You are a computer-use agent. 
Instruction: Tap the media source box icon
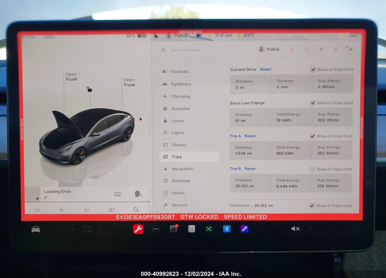pos(118,194)
